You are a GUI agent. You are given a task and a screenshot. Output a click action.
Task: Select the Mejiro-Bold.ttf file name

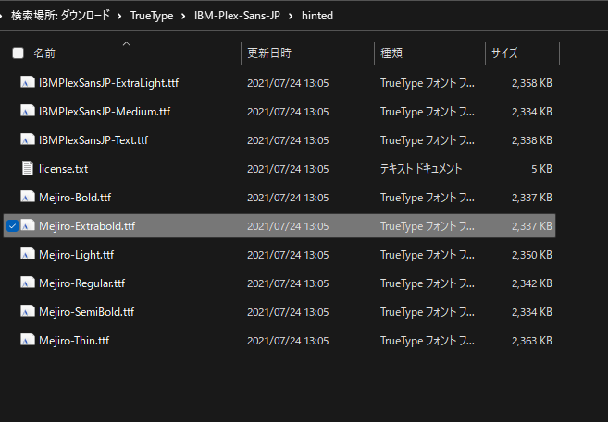(x=75, y=198)
